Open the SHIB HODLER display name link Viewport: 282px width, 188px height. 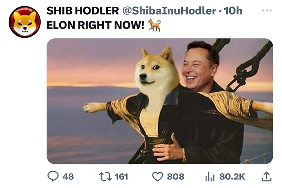(x=83, y=11)
